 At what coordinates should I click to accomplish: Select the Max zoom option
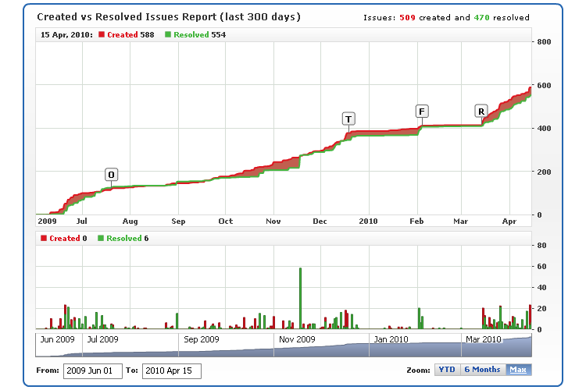pos(517,370)
